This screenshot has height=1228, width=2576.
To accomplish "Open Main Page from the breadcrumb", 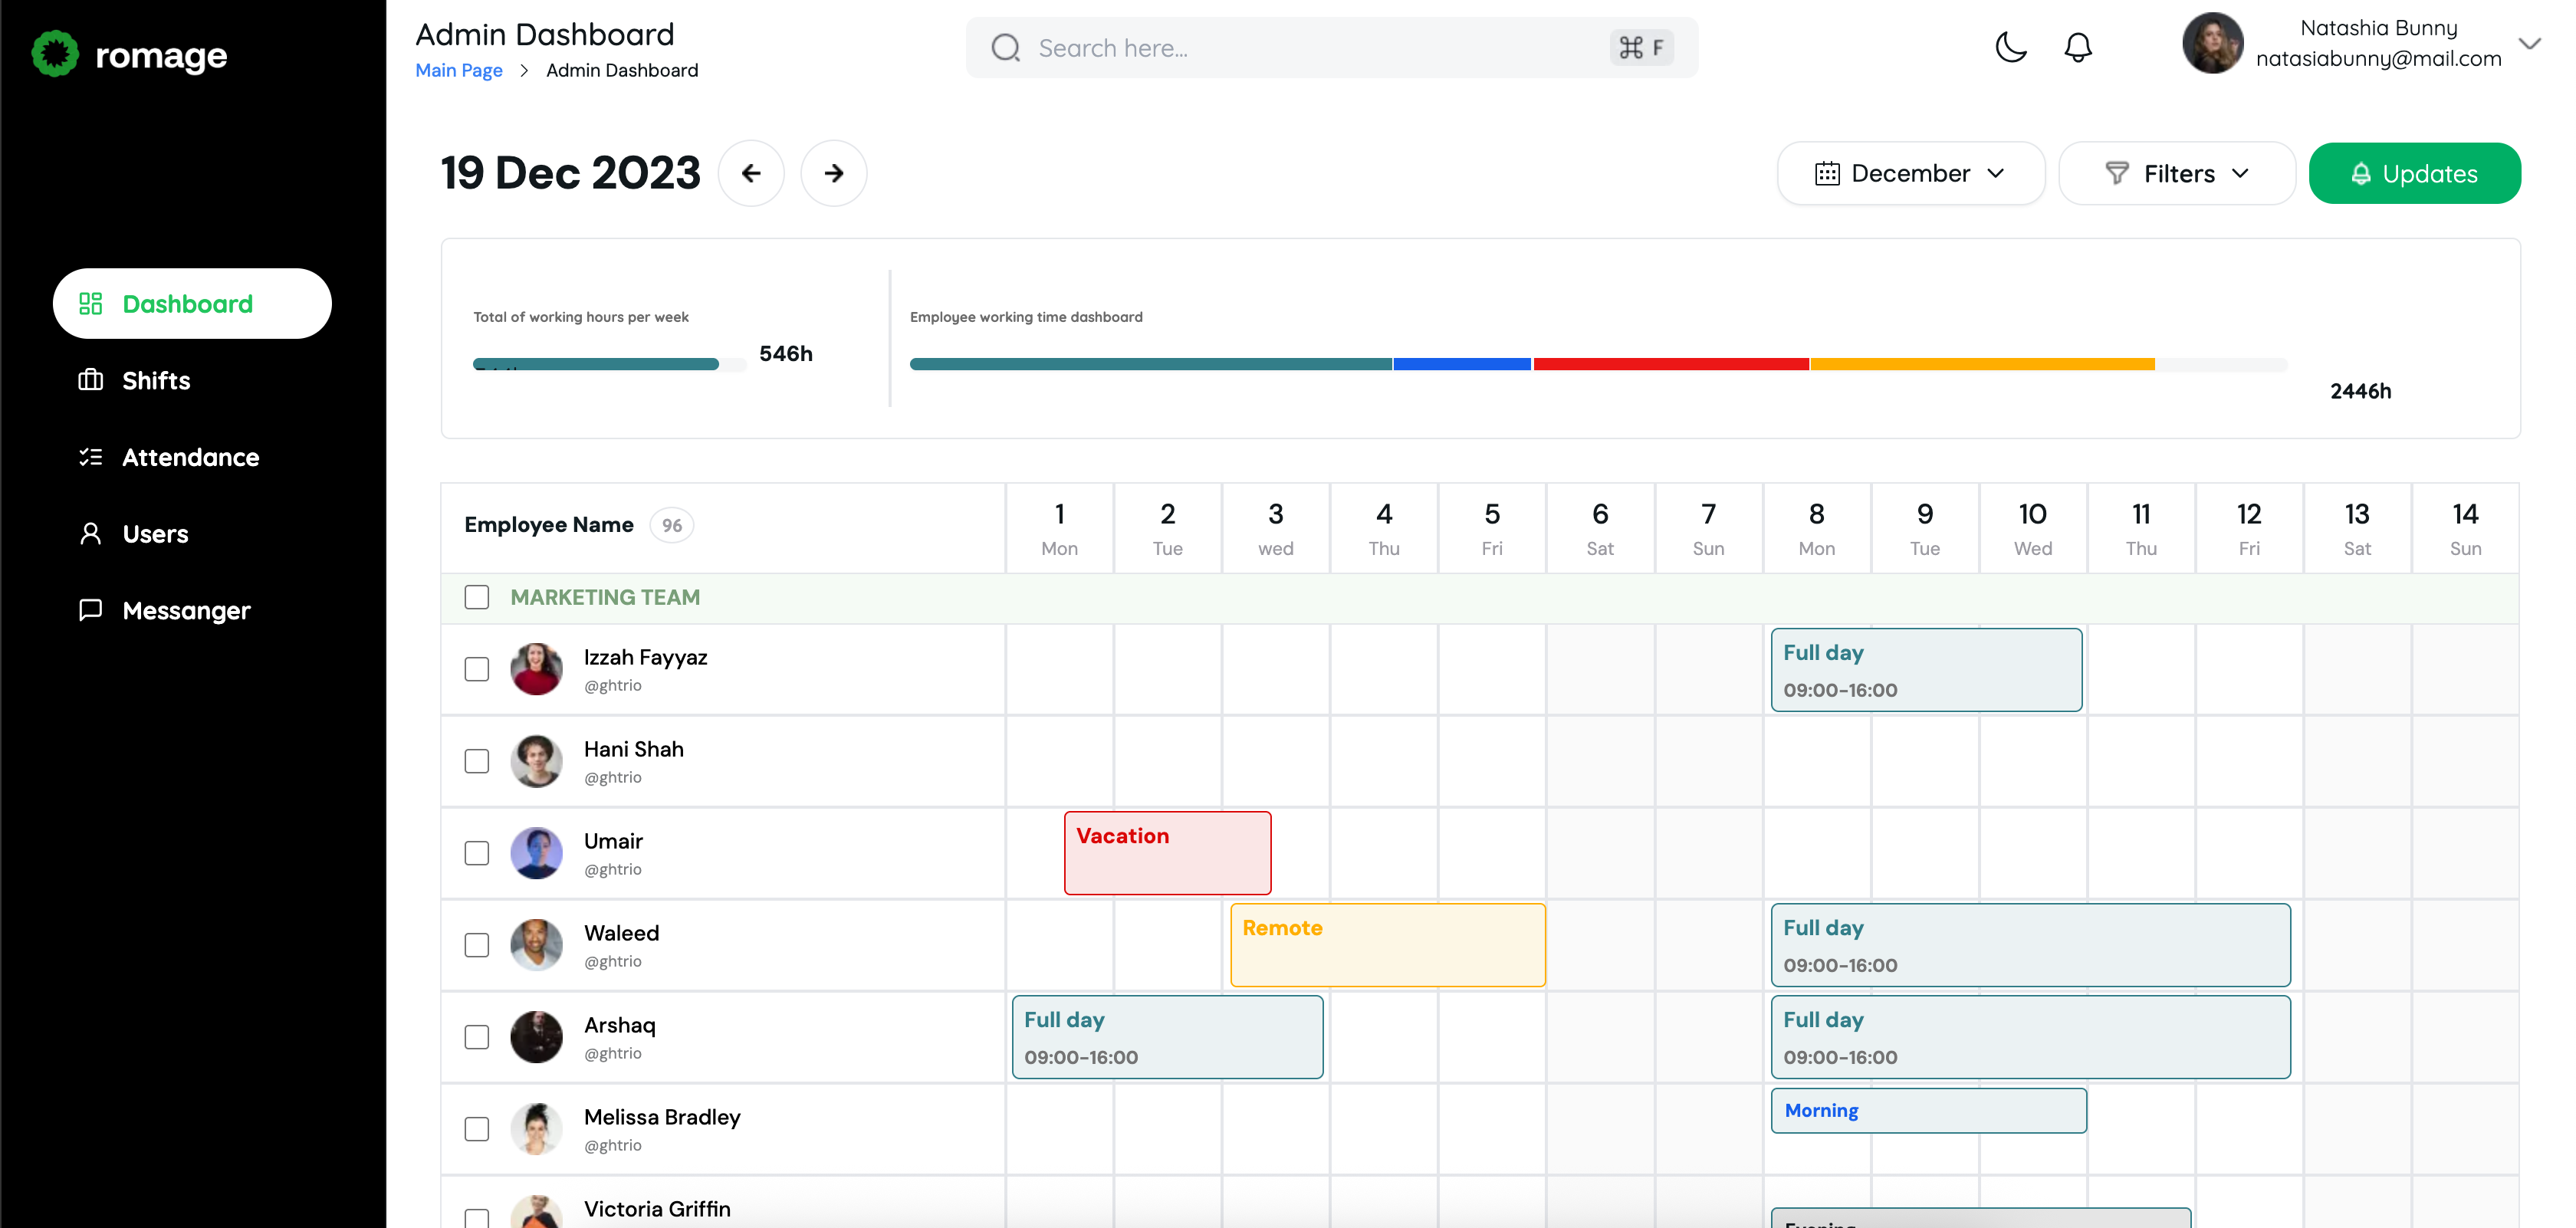I will coord(458,70).
